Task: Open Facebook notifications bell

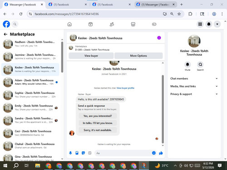Action: pyautogui.click(x=209, y=24)
